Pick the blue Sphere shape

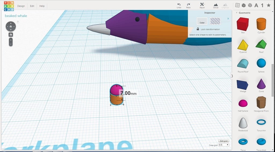(261, 63)
